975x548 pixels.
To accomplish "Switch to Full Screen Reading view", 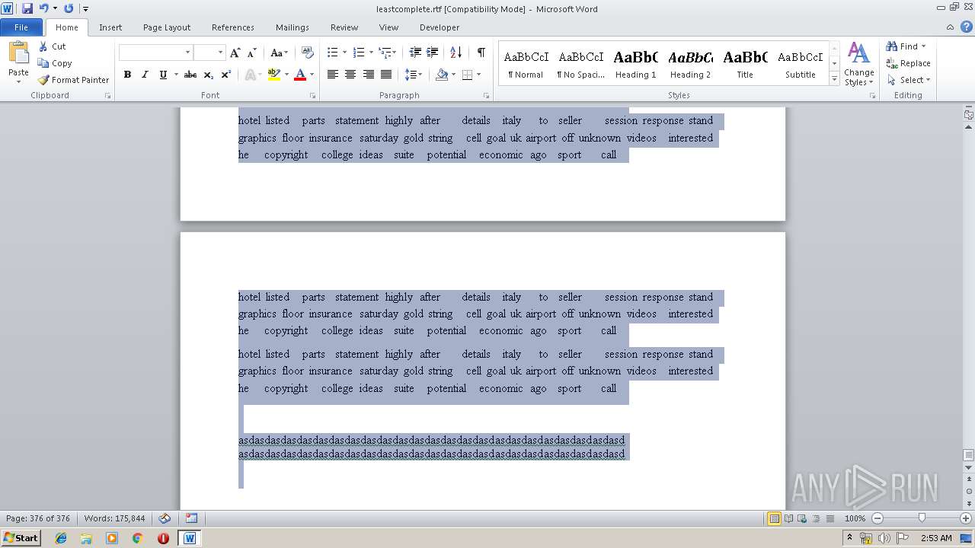I will point(788,518).
